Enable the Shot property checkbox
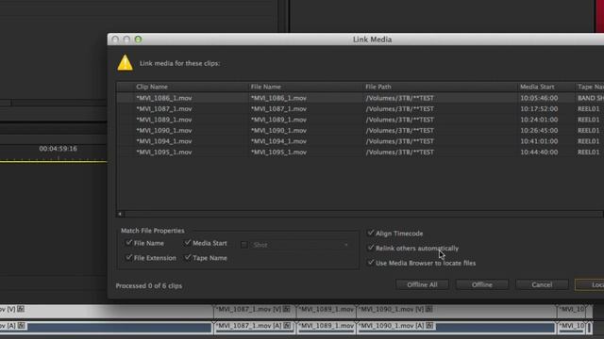Screen dimensions: 604x339 pyautogui.click(x=243, y=245)
